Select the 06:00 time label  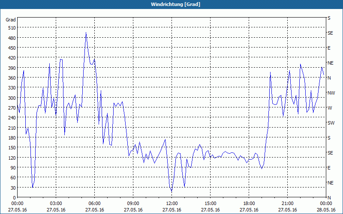[x=94, y=204]
